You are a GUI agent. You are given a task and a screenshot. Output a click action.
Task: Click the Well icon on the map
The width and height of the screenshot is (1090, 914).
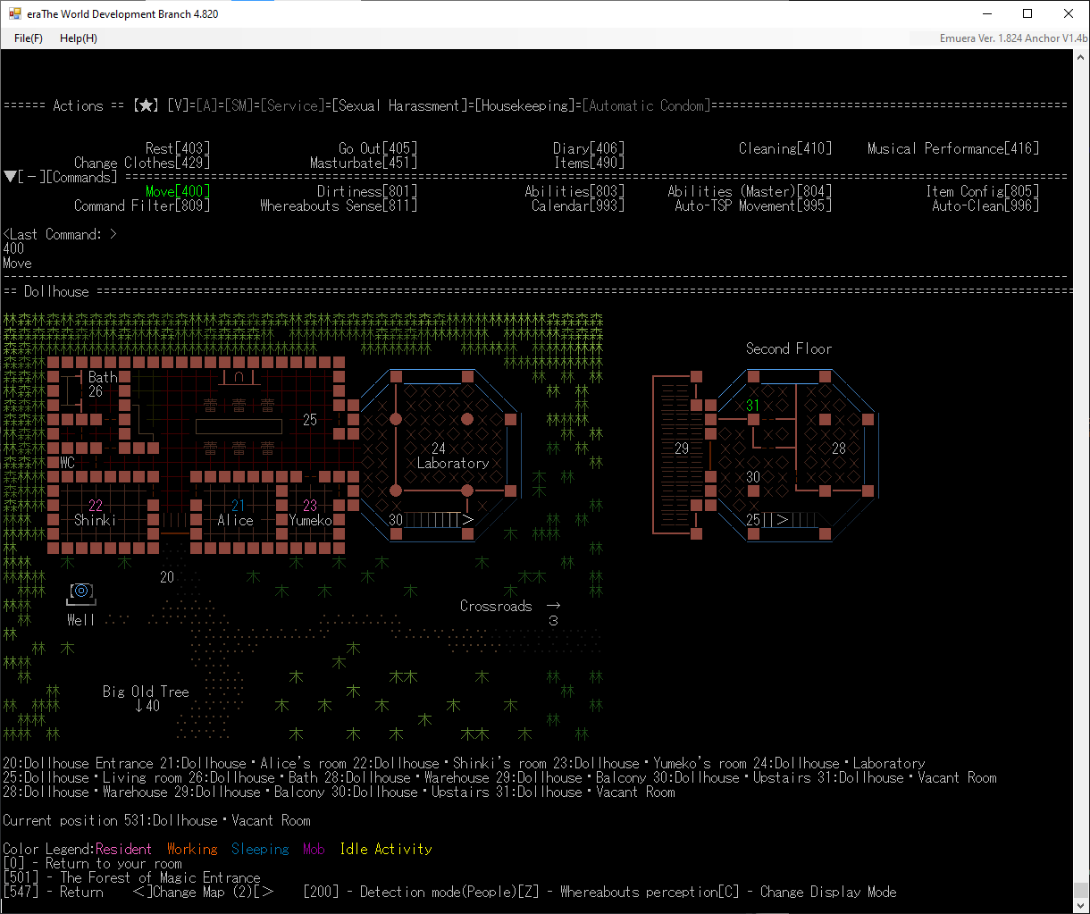pos(81,591)
